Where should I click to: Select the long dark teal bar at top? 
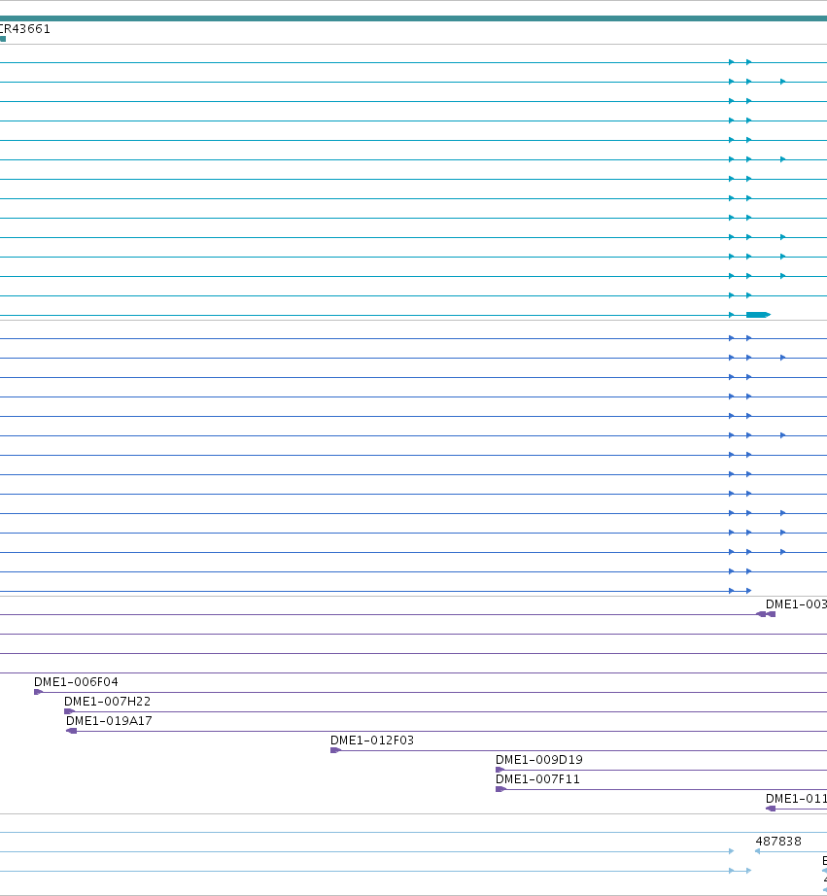pyautogui.click(x=413, y=18)
